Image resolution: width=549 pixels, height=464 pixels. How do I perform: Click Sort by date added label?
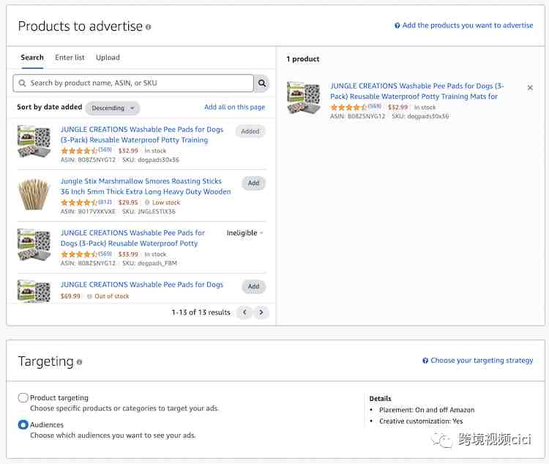coord(49,107)
